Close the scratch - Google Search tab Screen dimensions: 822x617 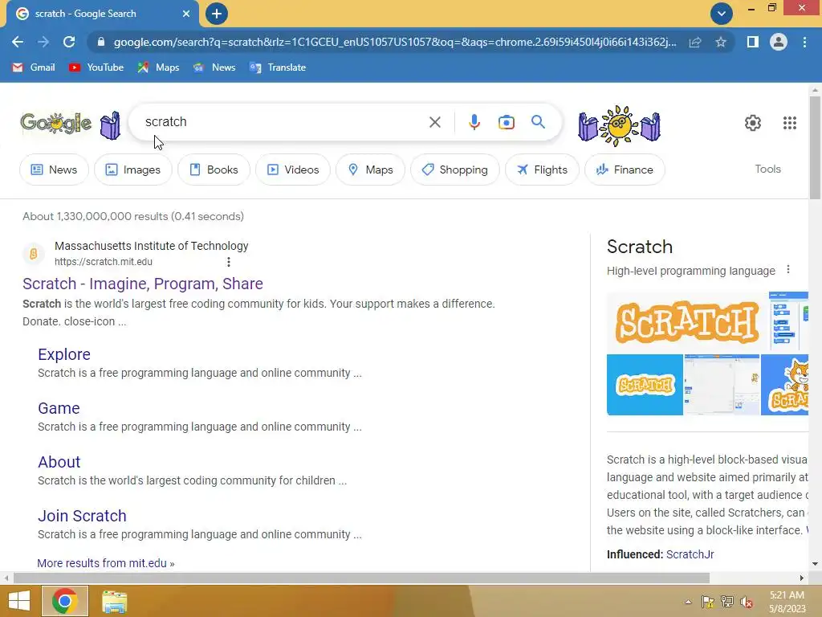point(186,14)
